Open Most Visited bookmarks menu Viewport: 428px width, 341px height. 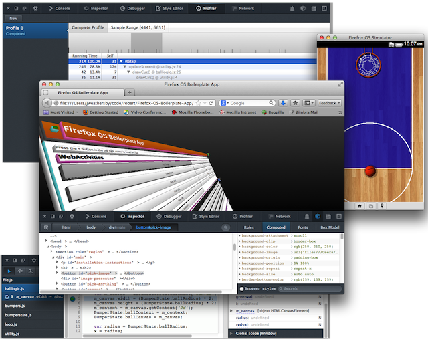click(x=61, y=112)
